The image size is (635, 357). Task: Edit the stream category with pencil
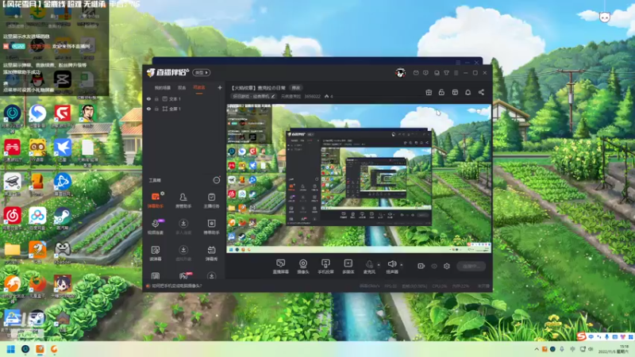click(x=273, y=96)
